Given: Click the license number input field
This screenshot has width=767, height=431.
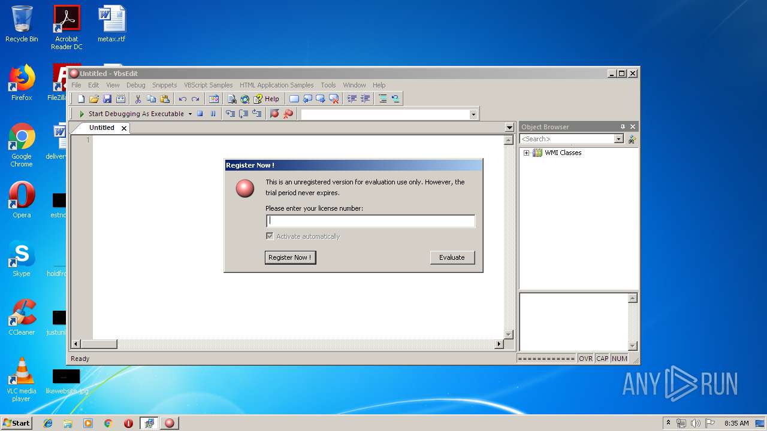Looking at the screenshot, I should point(370,221).
